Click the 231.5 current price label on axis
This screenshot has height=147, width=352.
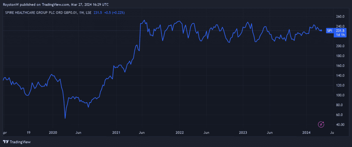[340, 30]
